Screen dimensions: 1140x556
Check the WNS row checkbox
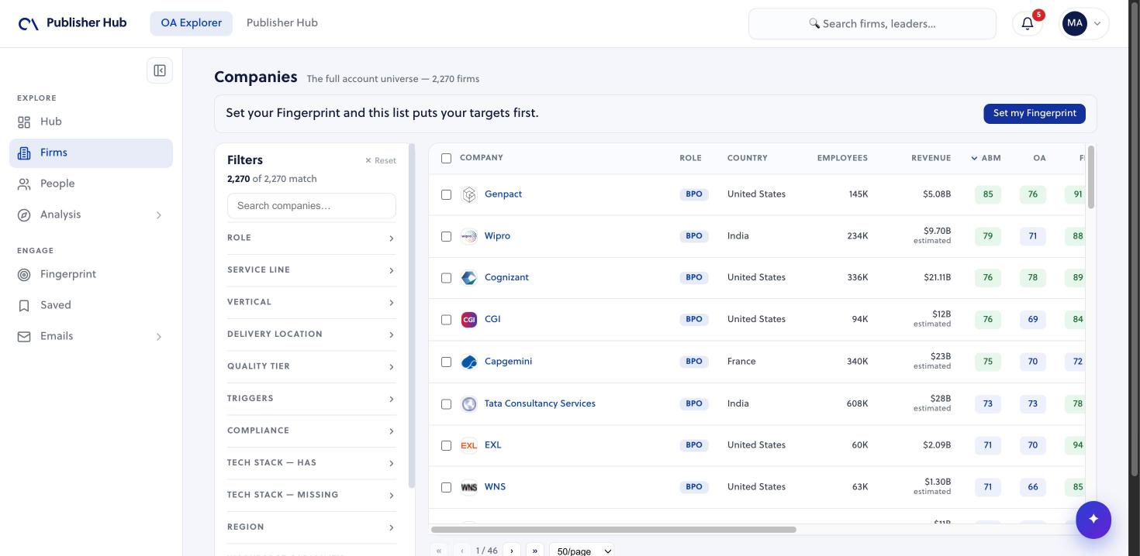tap(446, 487)
